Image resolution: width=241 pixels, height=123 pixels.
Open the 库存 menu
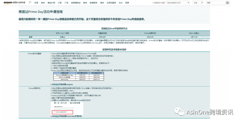point(43,3)
